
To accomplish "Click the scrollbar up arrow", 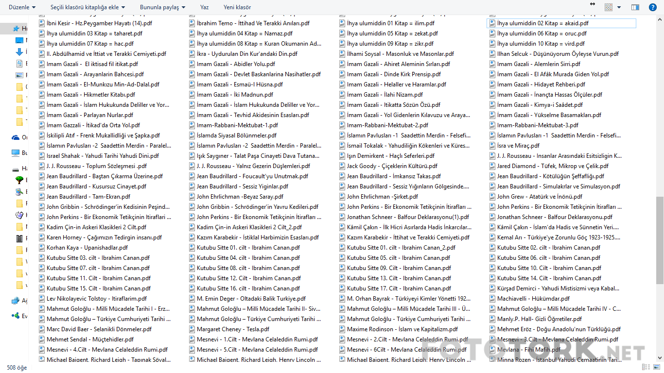I will (x=660, y=18).
